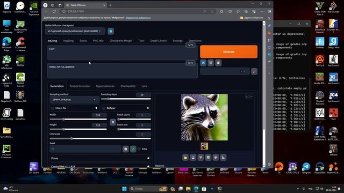The image size is (344, 193).
Task: Click the favorites management link in bookmarks bar
Action: coord(138,18)
